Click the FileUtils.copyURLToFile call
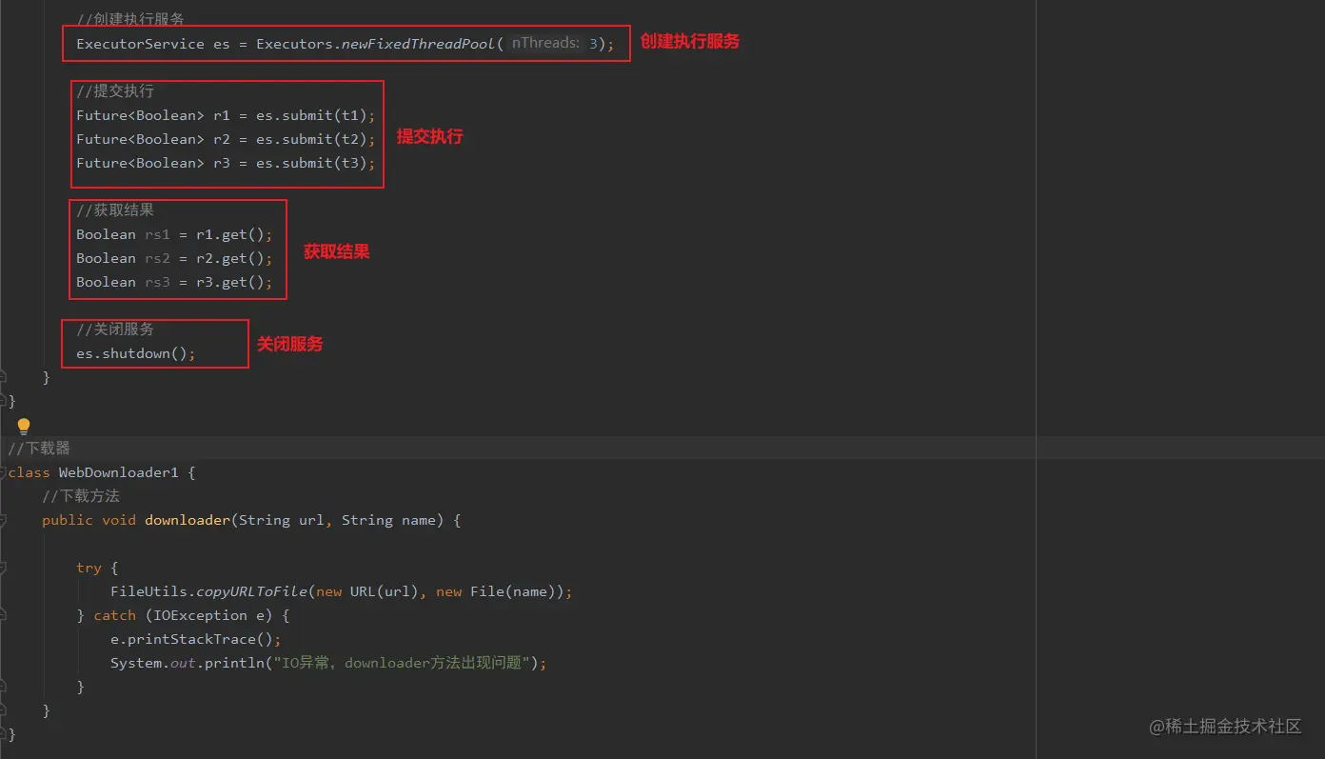 click(342, 591)
